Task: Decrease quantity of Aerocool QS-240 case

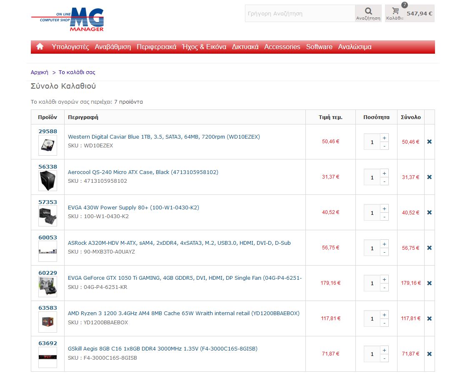Action: click(384, 181)
